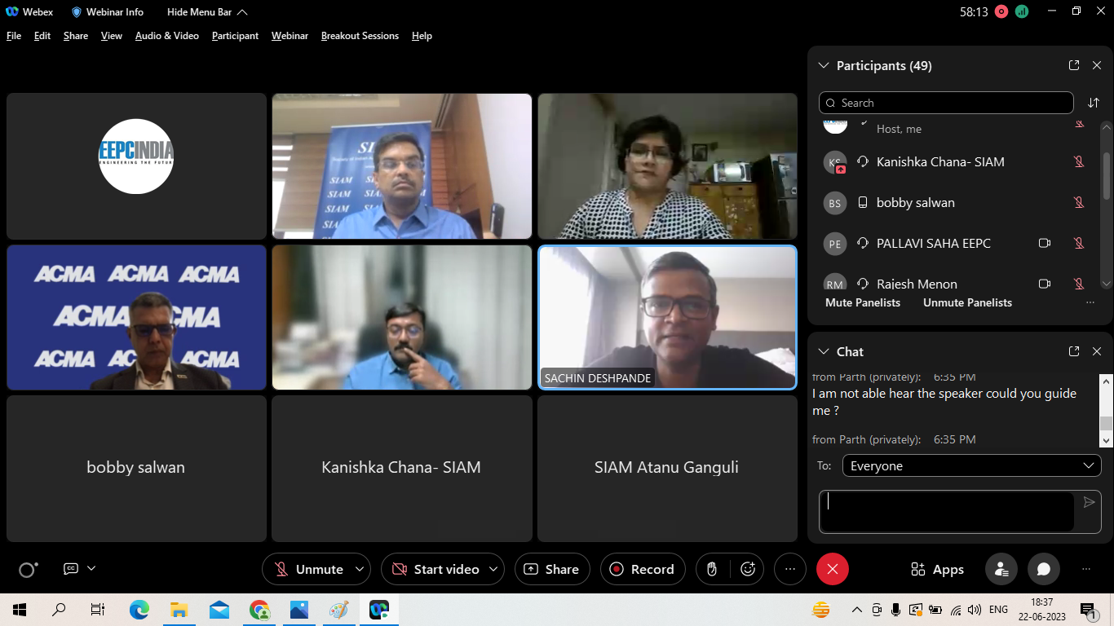
Task: Open the Breakout Sessions menu
Action: pyautogui.click(x=360, y=36)
